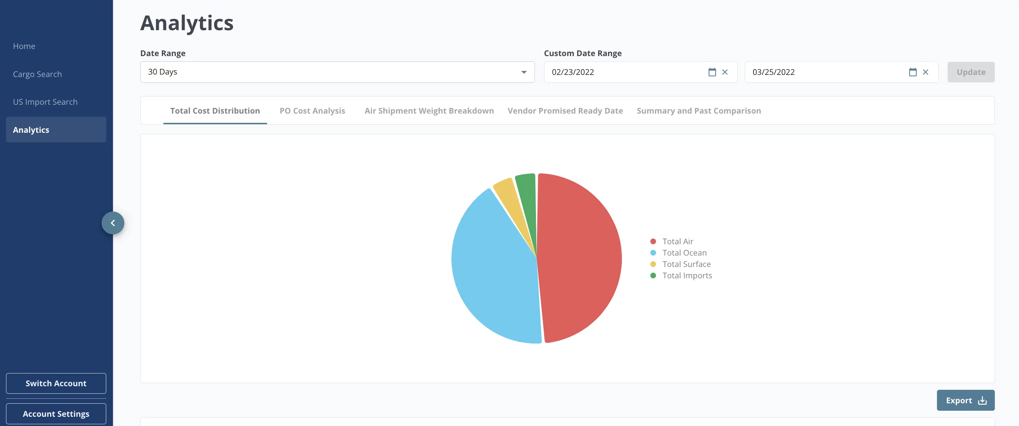
Task: Open Summary and Past Comparison tab
Action: (699, 111)
